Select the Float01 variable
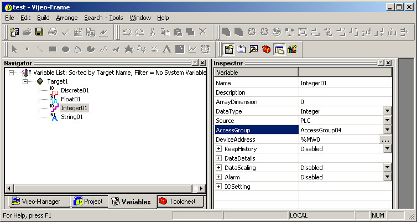The height and width of the screenshot is (222, 417). coord(71,99)
